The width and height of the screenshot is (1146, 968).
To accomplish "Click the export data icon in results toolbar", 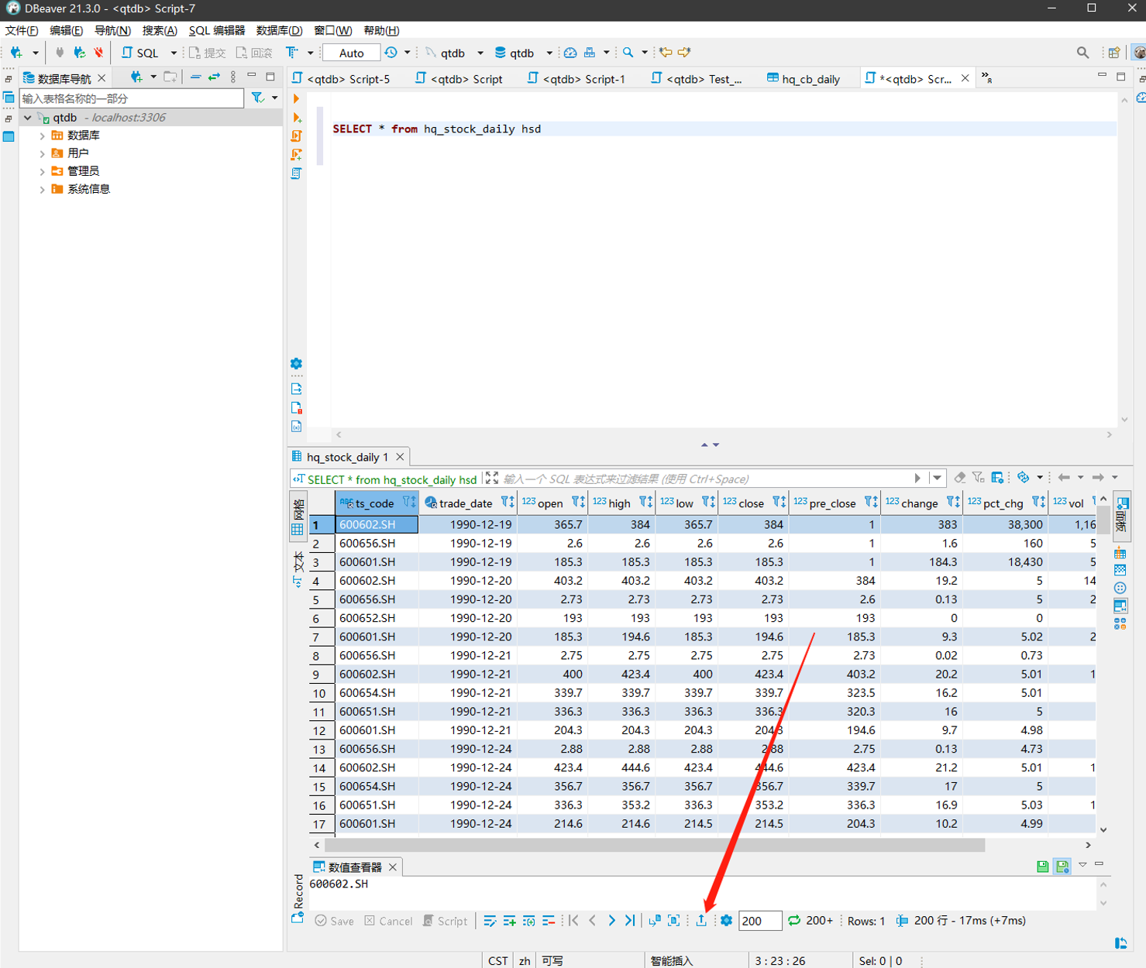I will coord(701,920).
